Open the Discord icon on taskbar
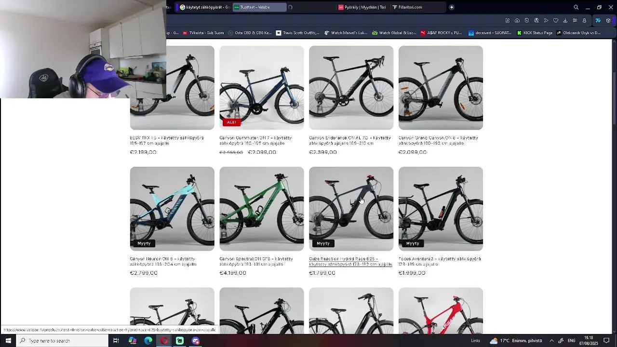 click(x=196, y=341)
